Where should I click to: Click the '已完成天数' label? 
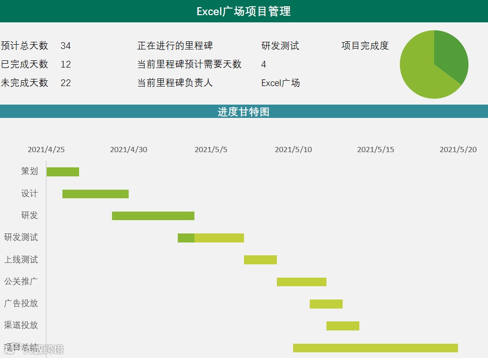point(24,64)
